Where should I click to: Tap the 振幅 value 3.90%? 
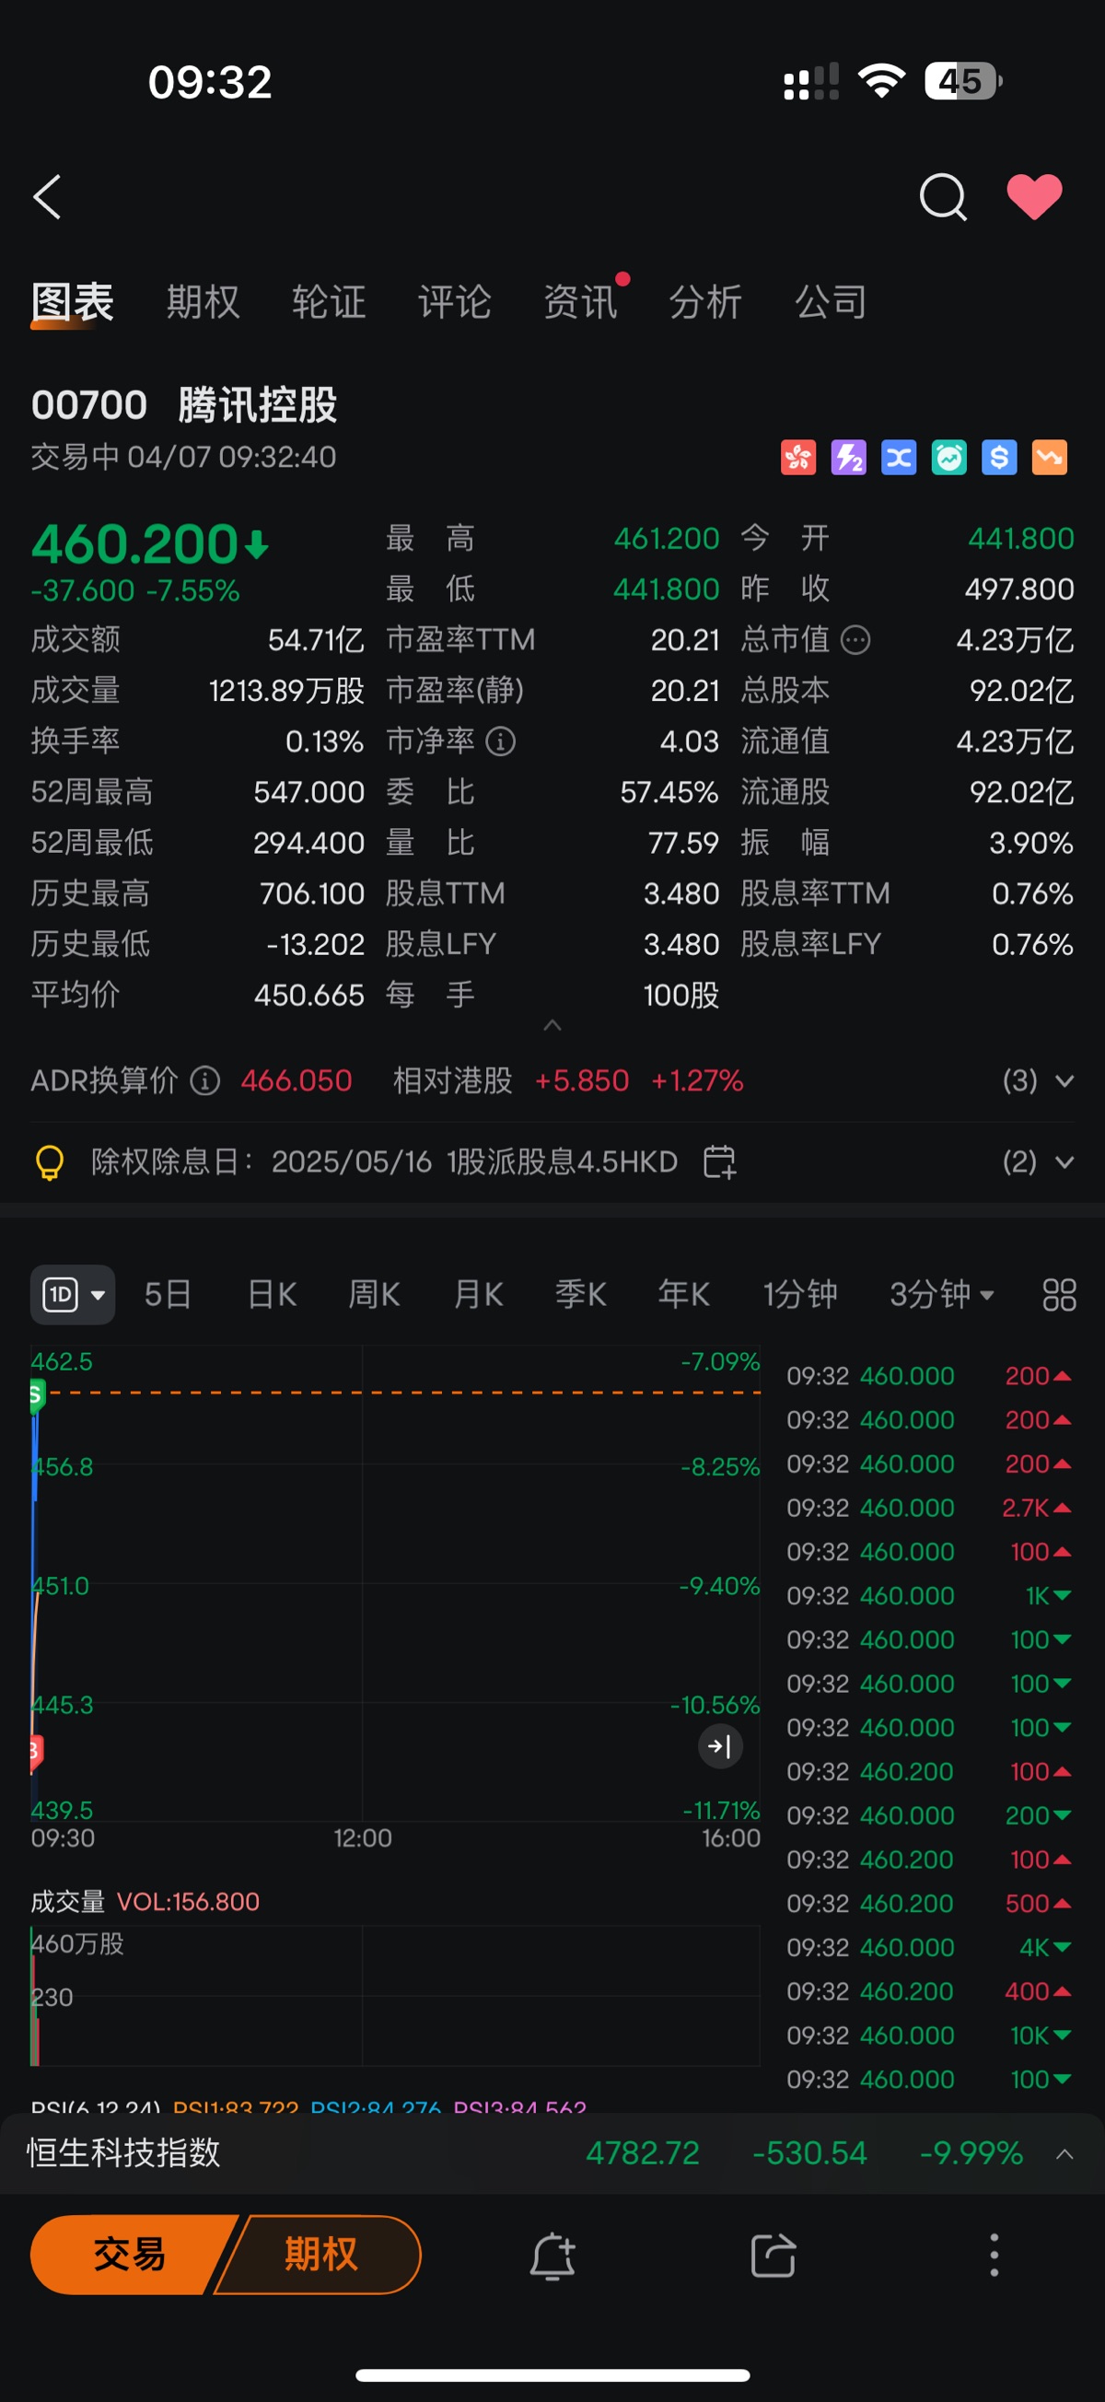[1031, 844]
